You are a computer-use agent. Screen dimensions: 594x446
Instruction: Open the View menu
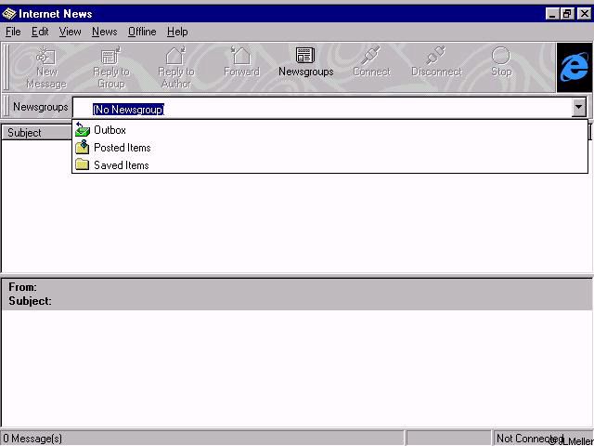point(71,32)
